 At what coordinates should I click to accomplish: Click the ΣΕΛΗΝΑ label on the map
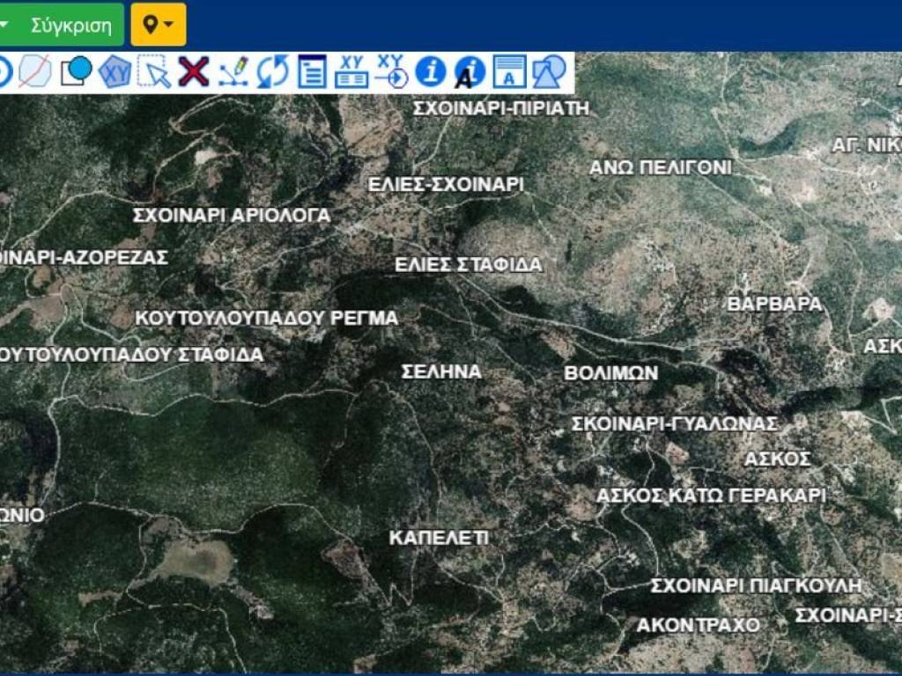point(441,371)
